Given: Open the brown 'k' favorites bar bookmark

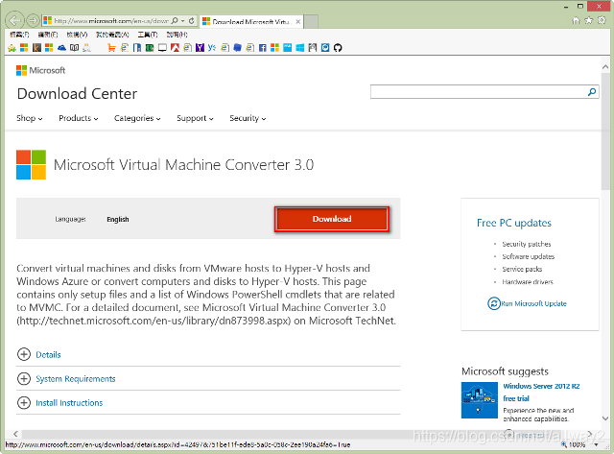Looking at the screenshot, I should [36, 48].
